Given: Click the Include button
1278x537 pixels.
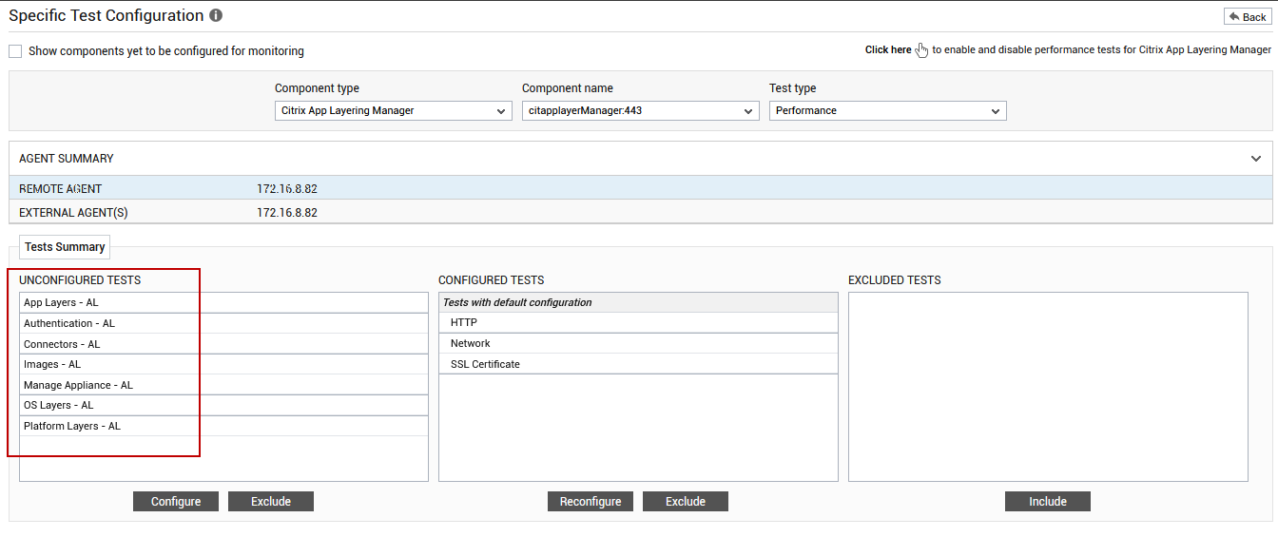Looking at the screenshot, I should (1048, 502).
